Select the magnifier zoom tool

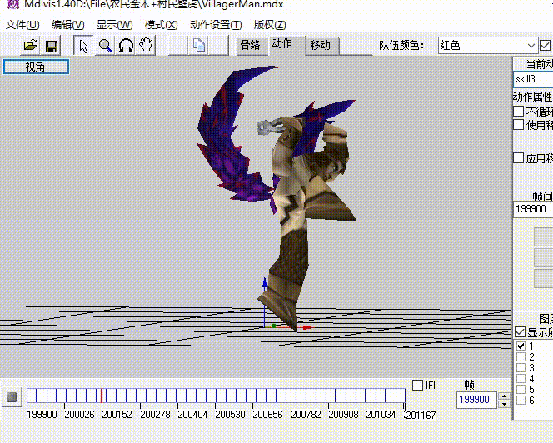point(105,46)
